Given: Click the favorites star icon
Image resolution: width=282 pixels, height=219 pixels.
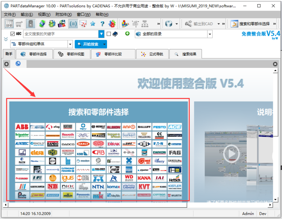Looking at the screenshot, I should click(x=92, y=24).
